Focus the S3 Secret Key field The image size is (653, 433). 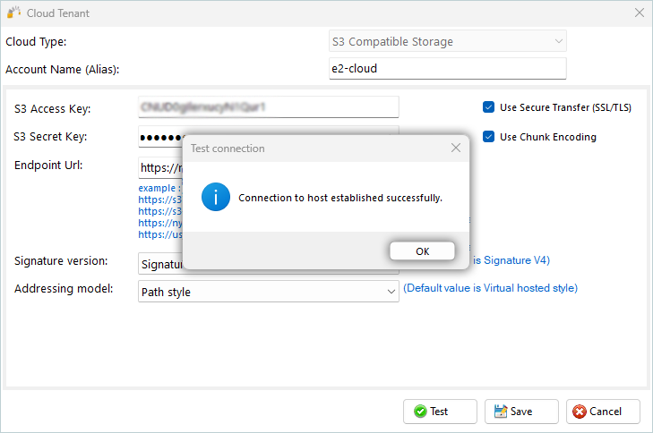point(161,138)
